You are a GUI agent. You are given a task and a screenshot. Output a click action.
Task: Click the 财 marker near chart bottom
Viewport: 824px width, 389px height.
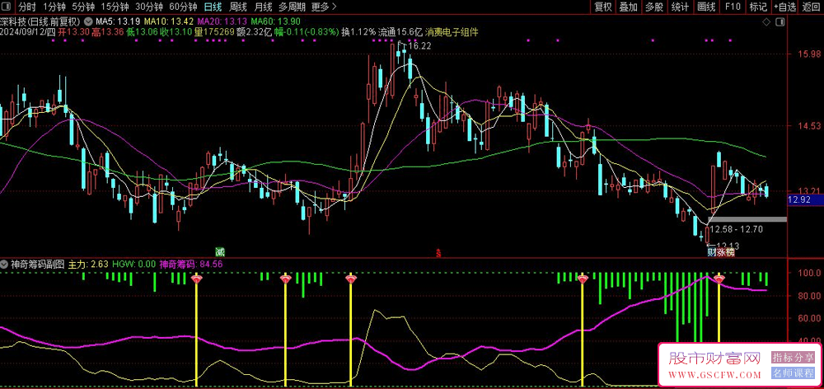pos(712,253)
